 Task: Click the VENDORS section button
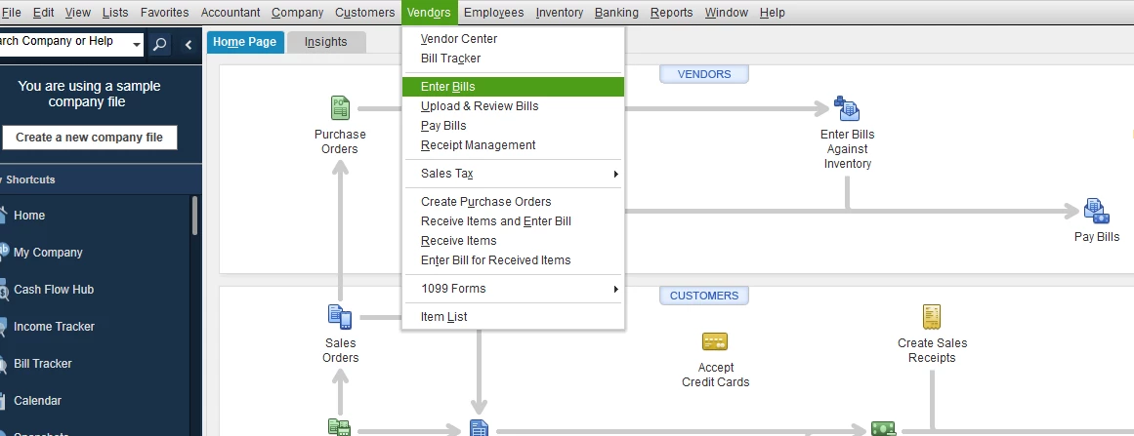[703, 74]
